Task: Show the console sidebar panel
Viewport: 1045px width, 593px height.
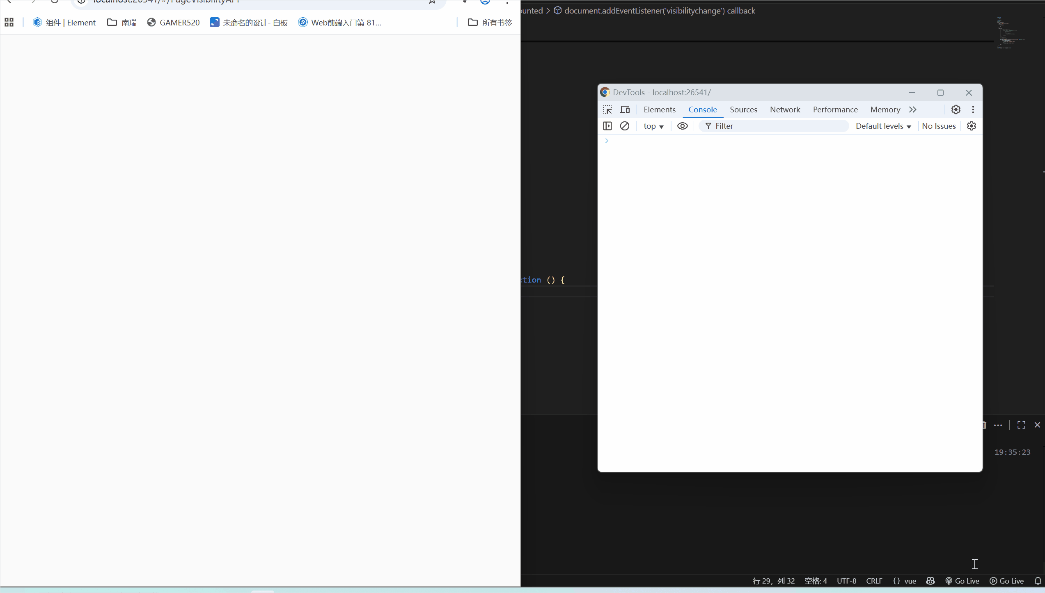Action: [x=607, y=126]
